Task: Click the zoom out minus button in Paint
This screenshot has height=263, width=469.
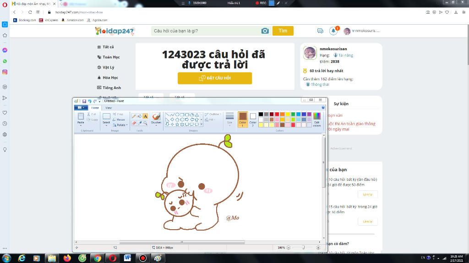Action: click(289, 247)
